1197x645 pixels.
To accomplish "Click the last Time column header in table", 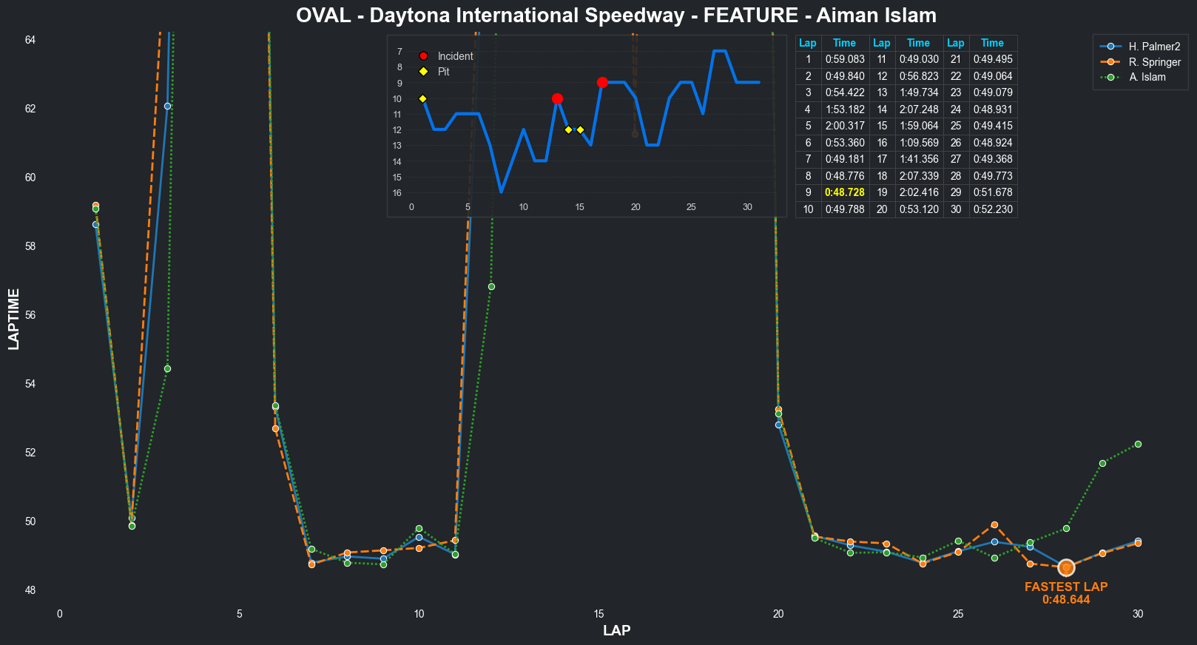I will 992,43.
